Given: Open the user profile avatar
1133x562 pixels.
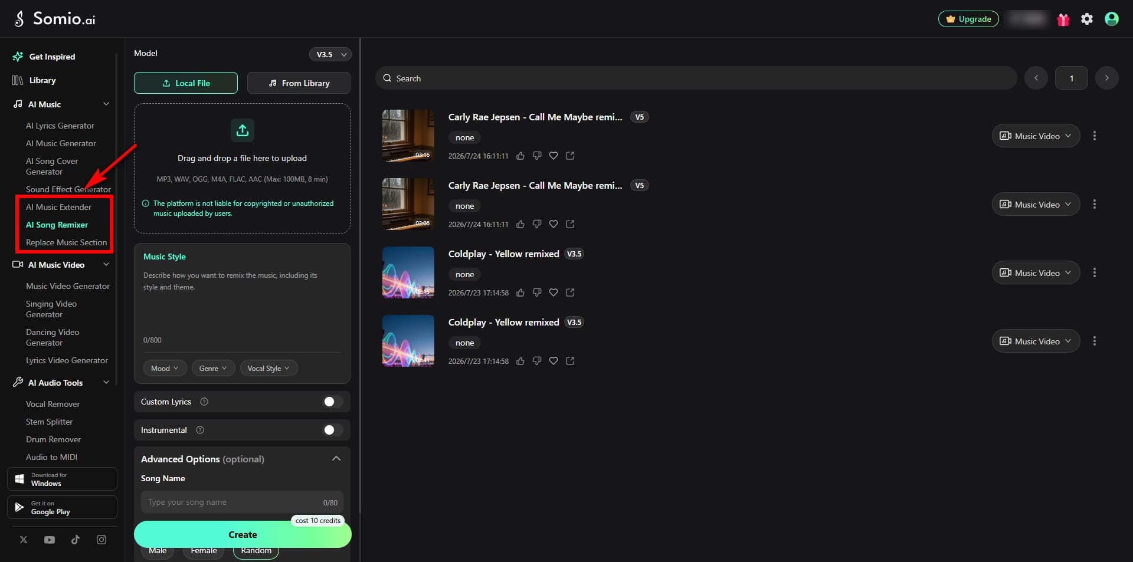Looking at the screenshot, I should pos(1112,19).
